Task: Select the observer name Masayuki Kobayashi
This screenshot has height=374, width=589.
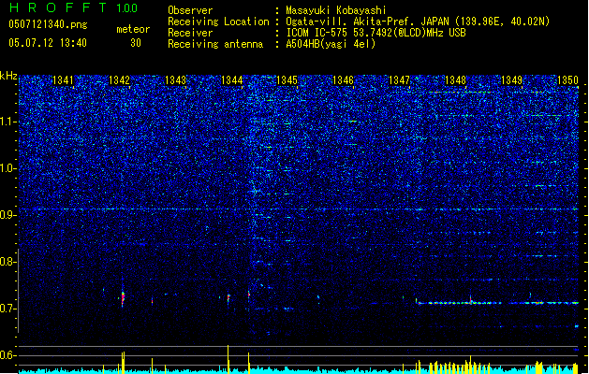Action: [336, 10]
